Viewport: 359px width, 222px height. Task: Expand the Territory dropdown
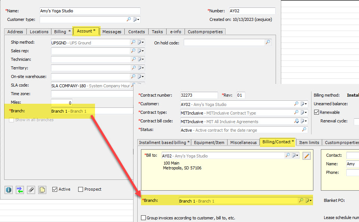(141, 68)
